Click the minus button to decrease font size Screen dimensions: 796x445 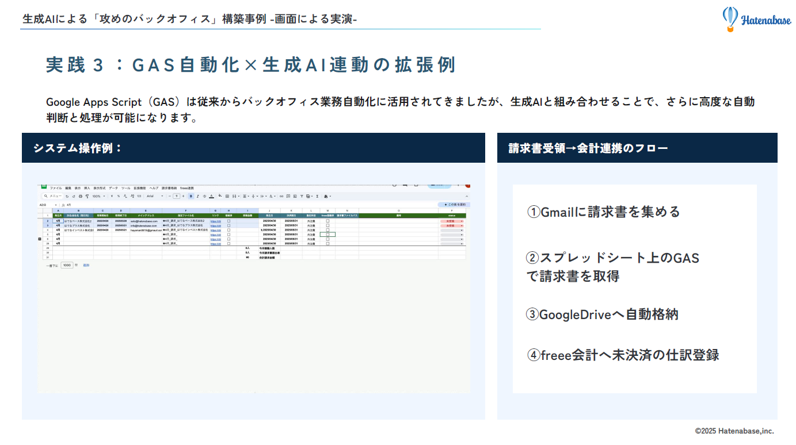coord(169,196)
